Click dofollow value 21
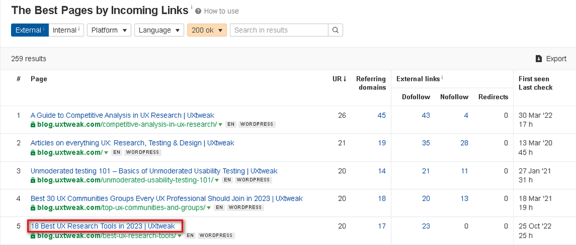This screenshot has width=576, height=245. pos(426,171)
